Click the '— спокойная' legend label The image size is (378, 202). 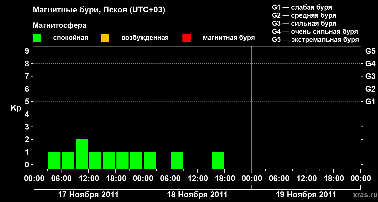pyautogui.click(x=67, y=38)
